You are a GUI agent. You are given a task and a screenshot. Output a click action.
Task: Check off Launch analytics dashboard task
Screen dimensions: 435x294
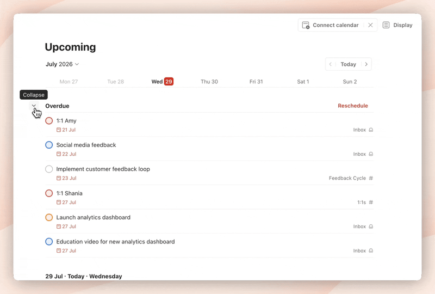tap(49, 217)
